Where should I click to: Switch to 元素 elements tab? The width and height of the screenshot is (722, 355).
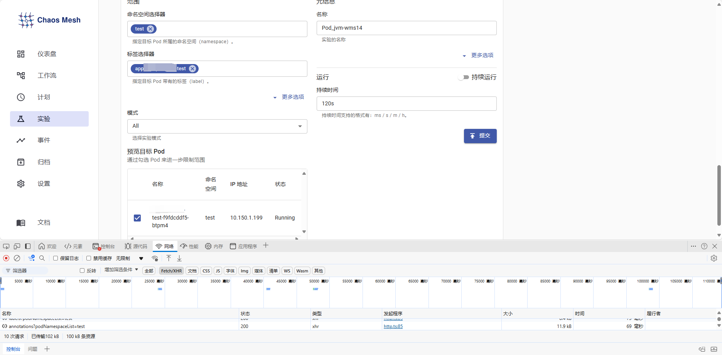tap(74, 246)
